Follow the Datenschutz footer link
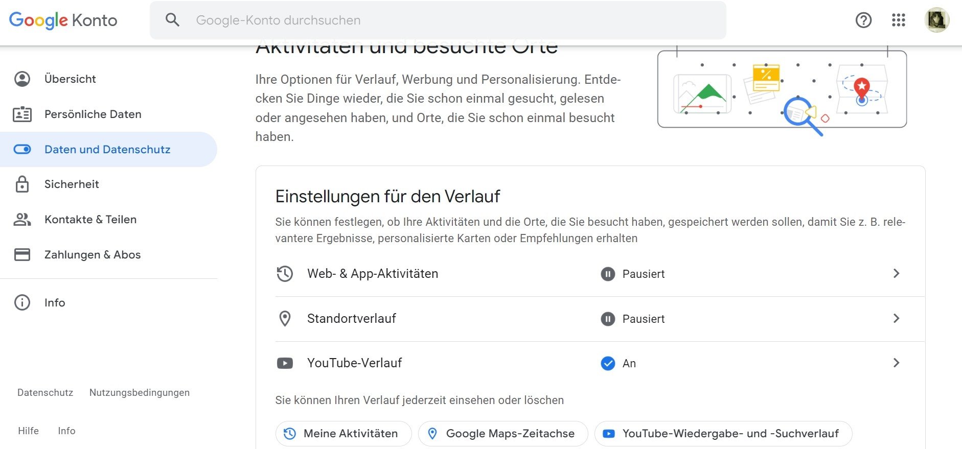962x449 pixels. click(45, 393)
